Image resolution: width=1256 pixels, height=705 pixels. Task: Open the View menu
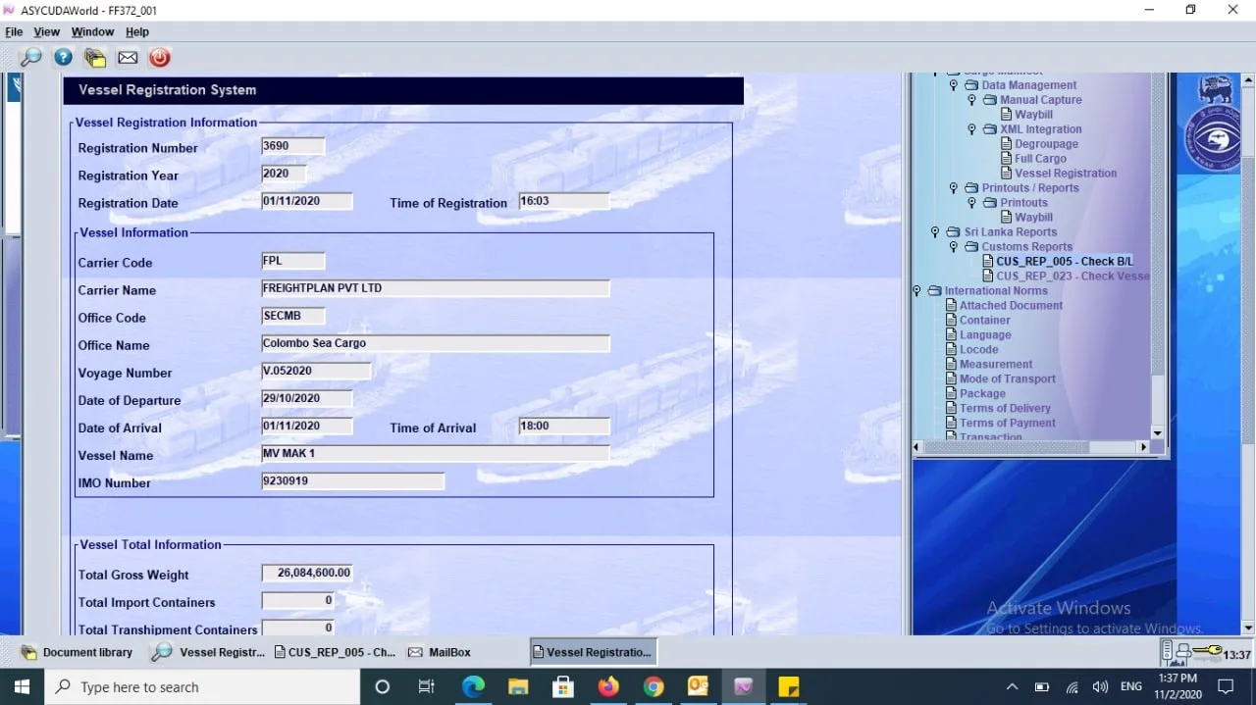point(47,32)
